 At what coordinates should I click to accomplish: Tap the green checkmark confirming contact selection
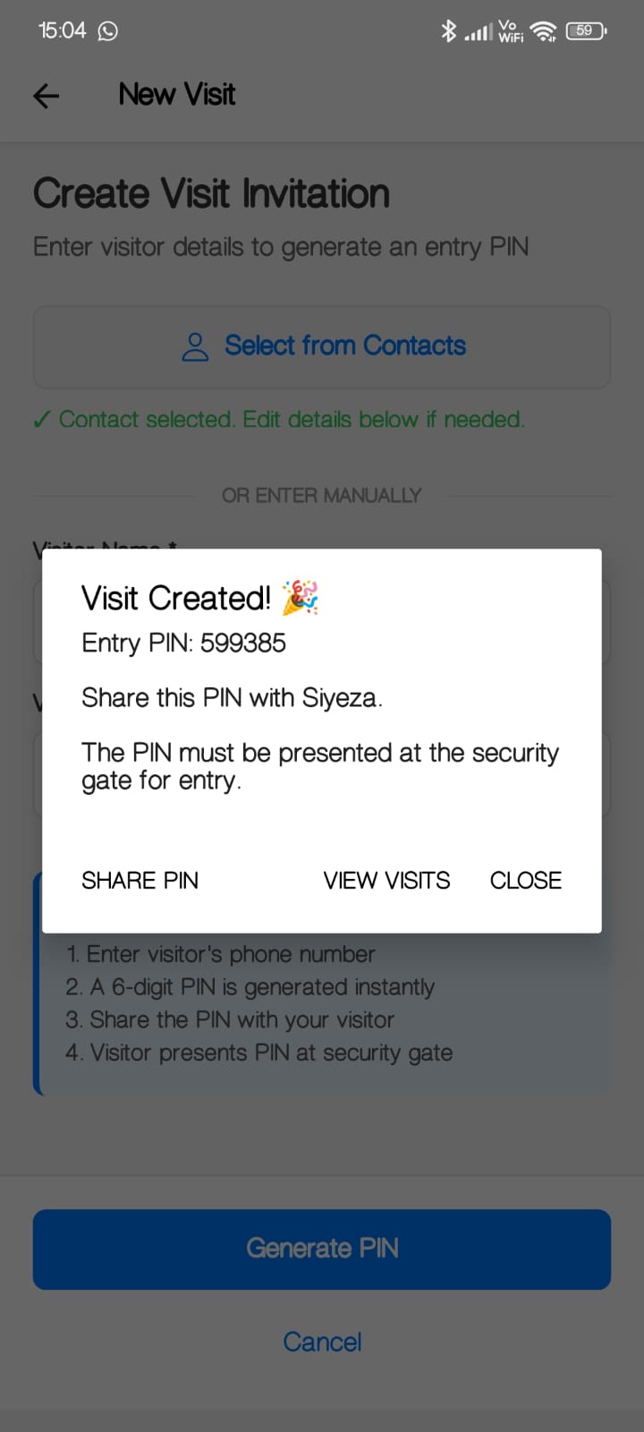point(42,419)
